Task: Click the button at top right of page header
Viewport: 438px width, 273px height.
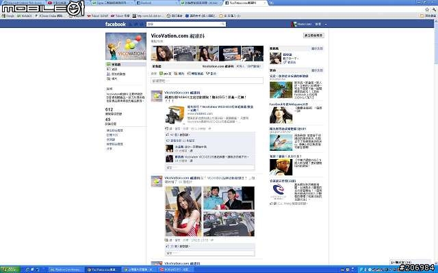Action: 313,35
